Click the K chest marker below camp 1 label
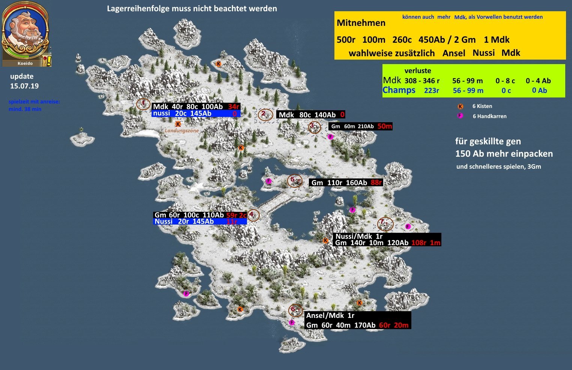Viewport: 572px width, 370px height. pyautogui.click(x=178, y=124)
